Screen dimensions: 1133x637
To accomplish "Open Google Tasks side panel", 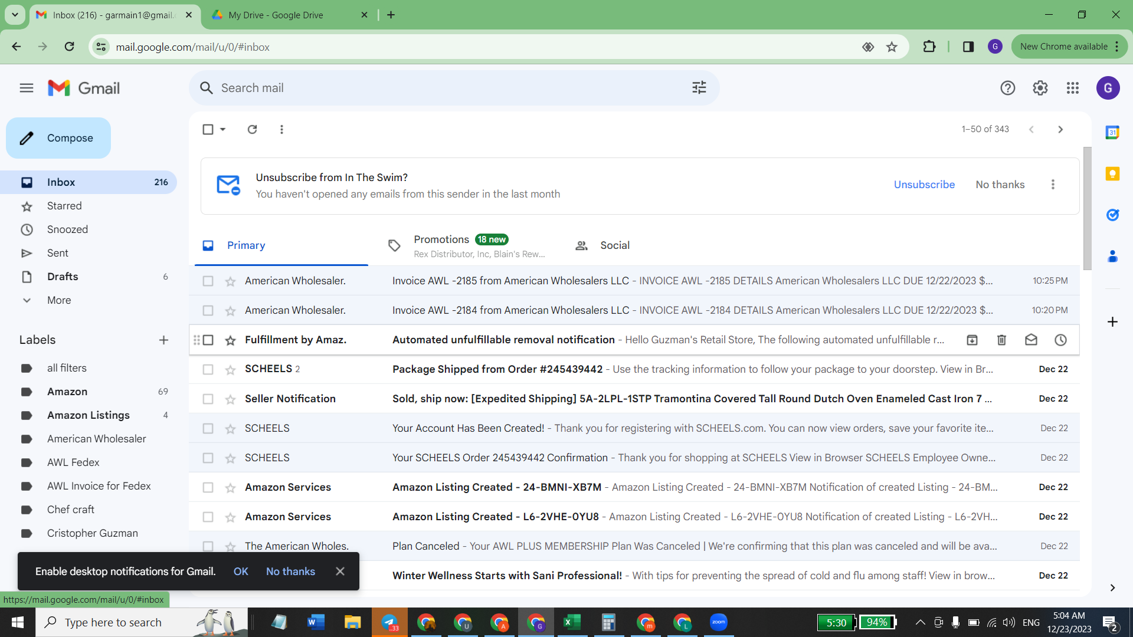I will click(1112, 215).
